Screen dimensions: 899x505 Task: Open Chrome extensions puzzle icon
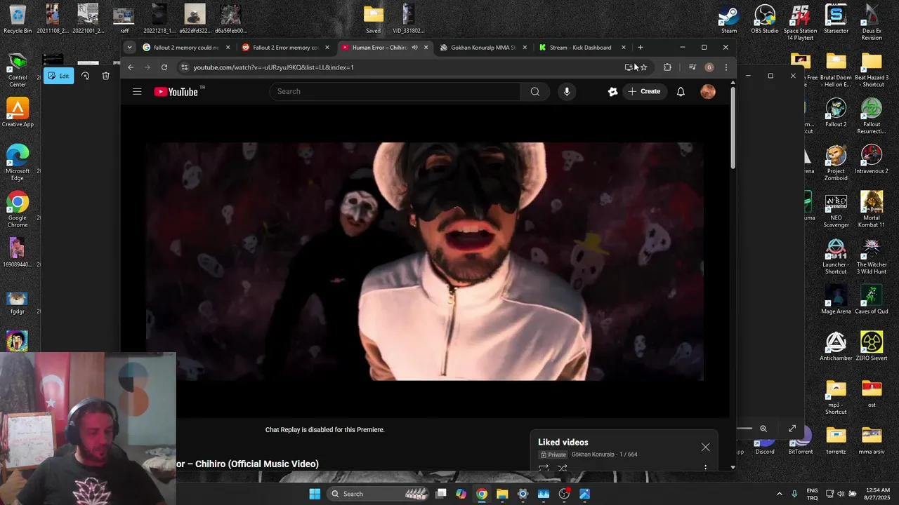667,67
